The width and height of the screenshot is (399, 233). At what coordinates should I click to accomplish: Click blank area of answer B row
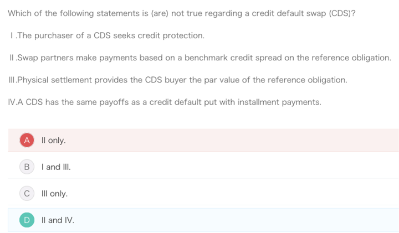coord(229,167)
